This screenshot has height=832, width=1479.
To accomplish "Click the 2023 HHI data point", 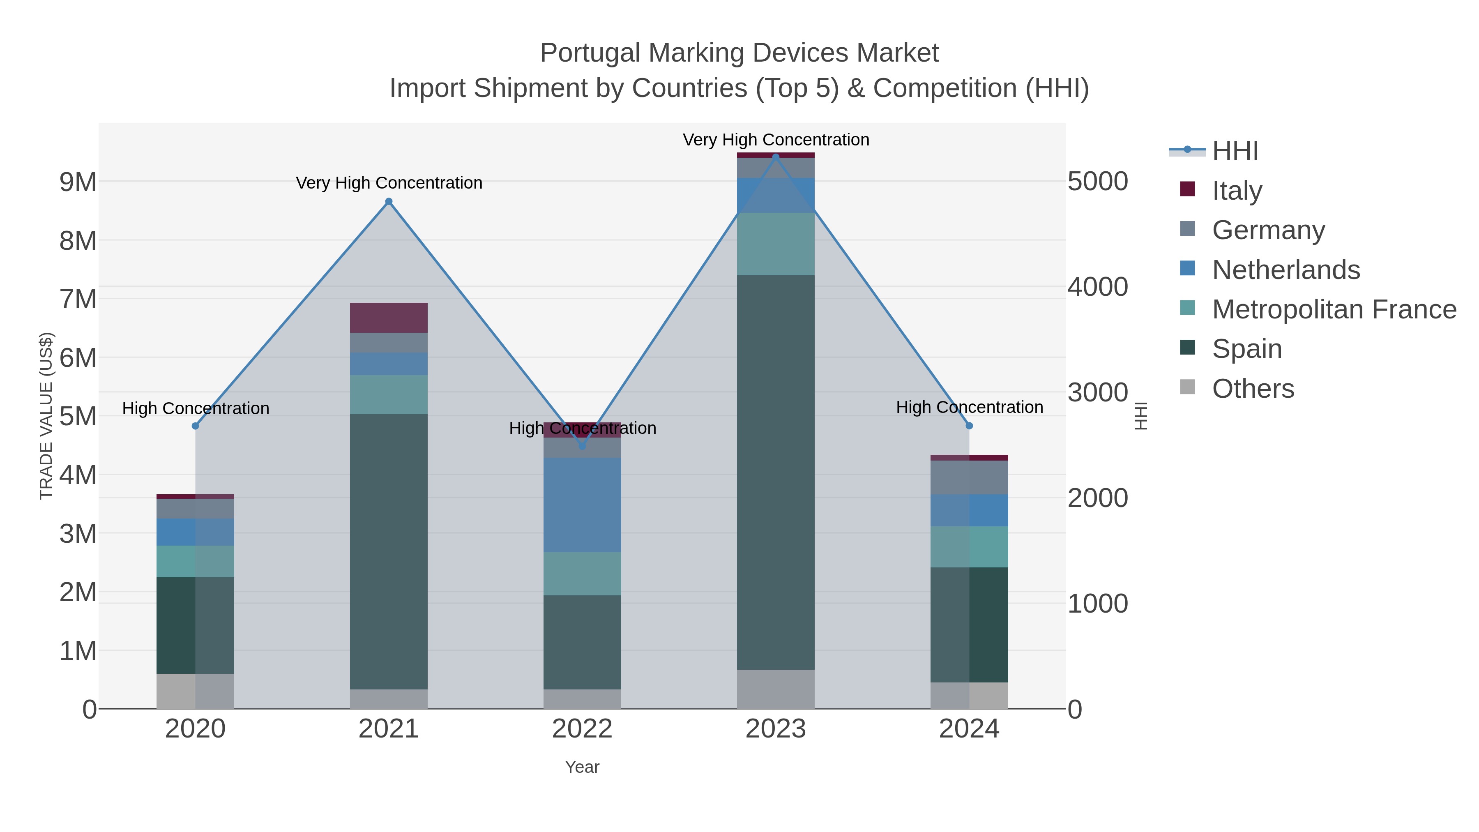I will (776, 156).
